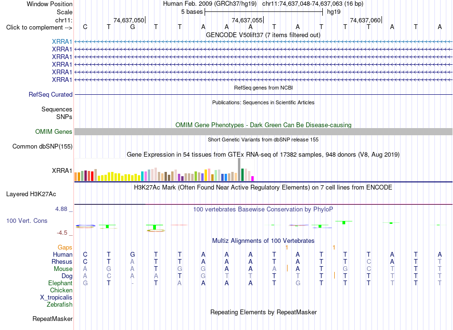This screenshot has height=330, width=453.
Task: Click the GENCODE V50lift37 track title
Action: [x=263, y=35]
